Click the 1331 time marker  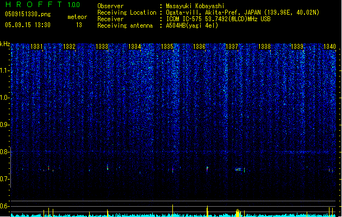pyautogui.click(x=36, y=47)
